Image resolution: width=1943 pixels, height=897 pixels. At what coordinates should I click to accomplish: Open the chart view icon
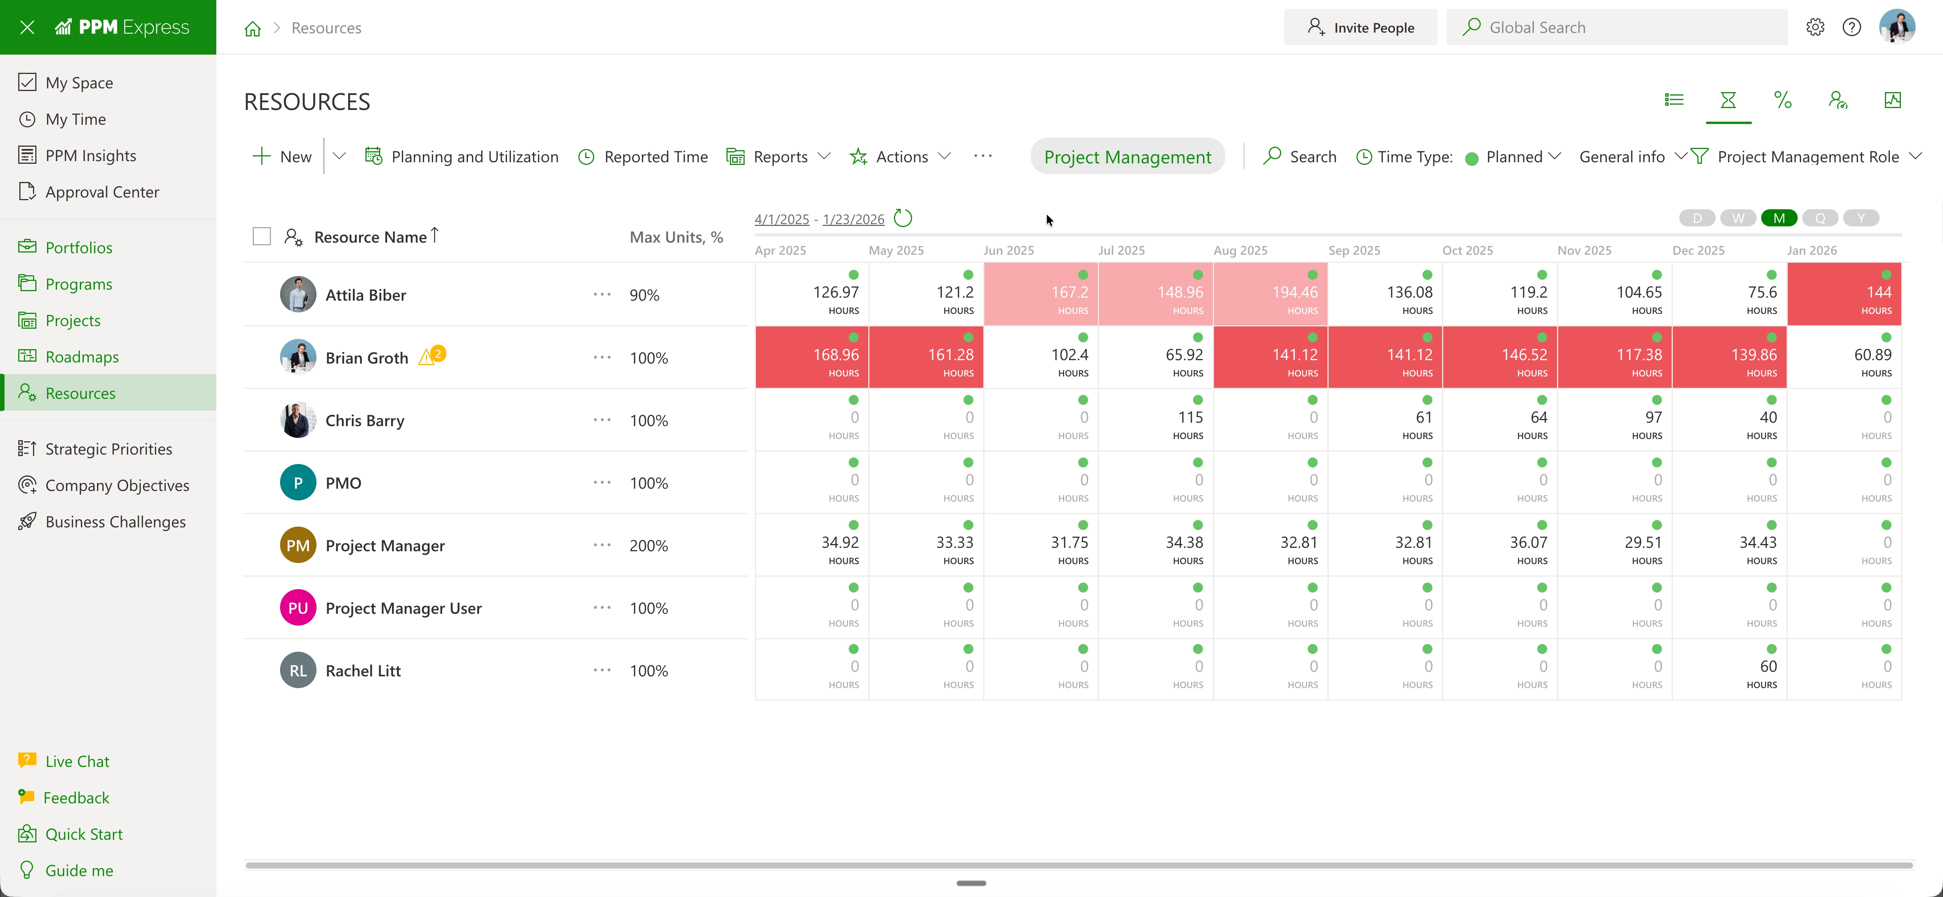[1892, 100]
